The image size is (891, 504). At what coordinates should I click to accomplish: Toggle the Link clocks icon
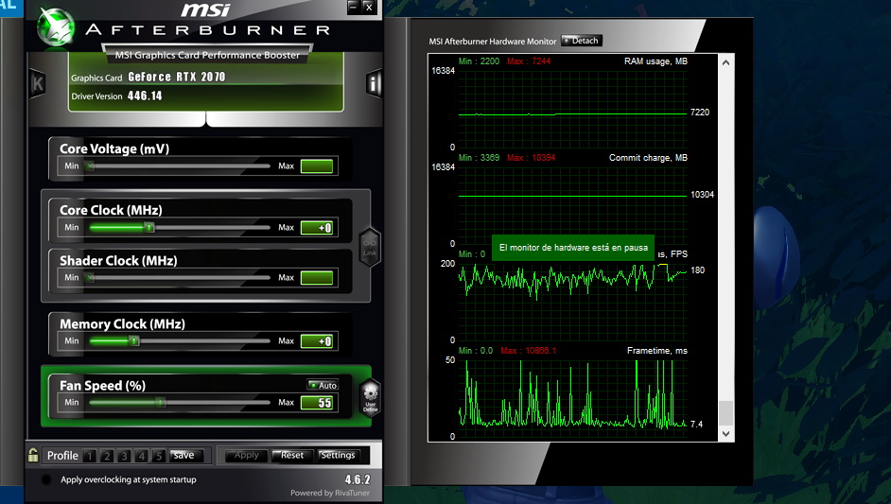click(x=370, y=247)
